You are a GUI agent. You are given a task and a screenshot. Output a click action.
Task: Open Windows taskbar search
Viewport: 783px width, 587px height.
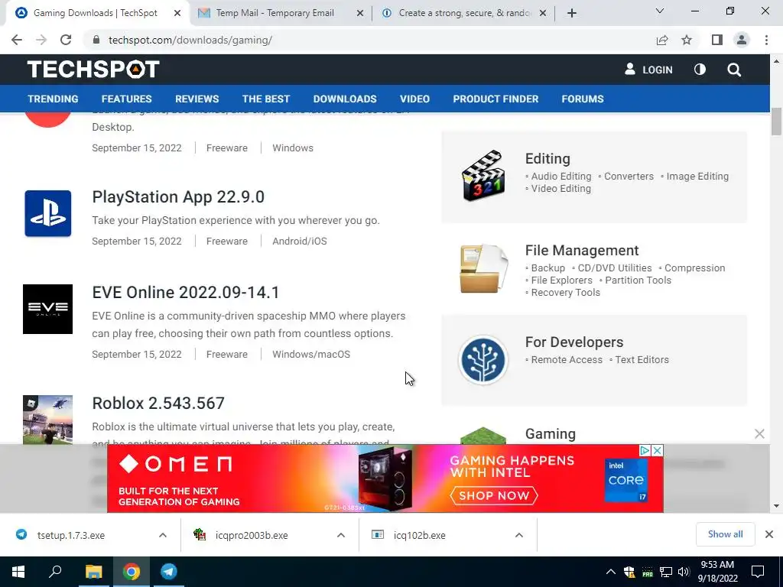click(55, 572)
